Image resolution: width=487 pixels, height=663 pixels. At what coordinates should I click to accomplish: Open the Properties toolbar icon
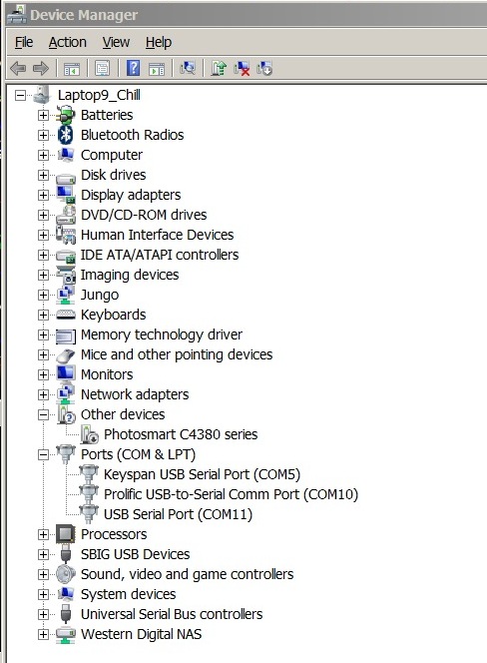pos(103,68)
